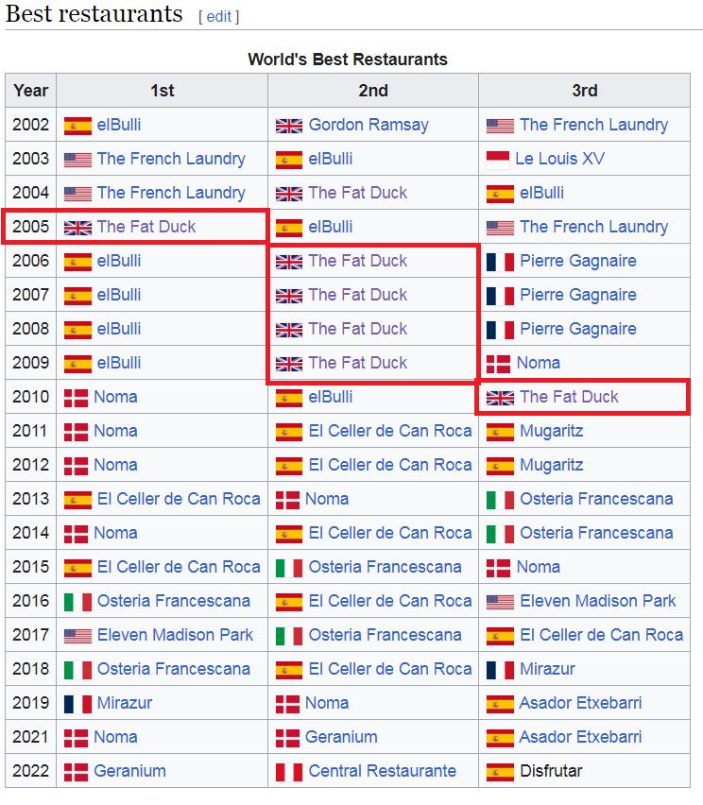
Task: Open The French Laundry link in 2003 row
Action: click(171, 159)
